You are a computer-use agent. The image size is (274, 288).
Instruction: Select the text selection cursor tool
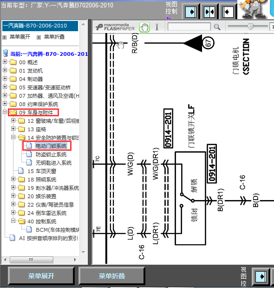click(x=157, y=27)
